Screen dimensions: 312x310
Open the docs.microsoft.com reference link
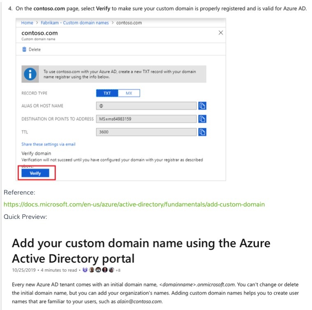(x=134, y=204)
